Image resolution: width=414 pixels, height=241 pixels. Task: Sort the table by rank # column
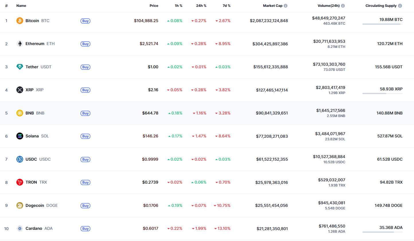6,6
